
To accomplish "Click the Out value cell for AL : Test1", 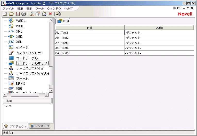I will tap(159, 33).
